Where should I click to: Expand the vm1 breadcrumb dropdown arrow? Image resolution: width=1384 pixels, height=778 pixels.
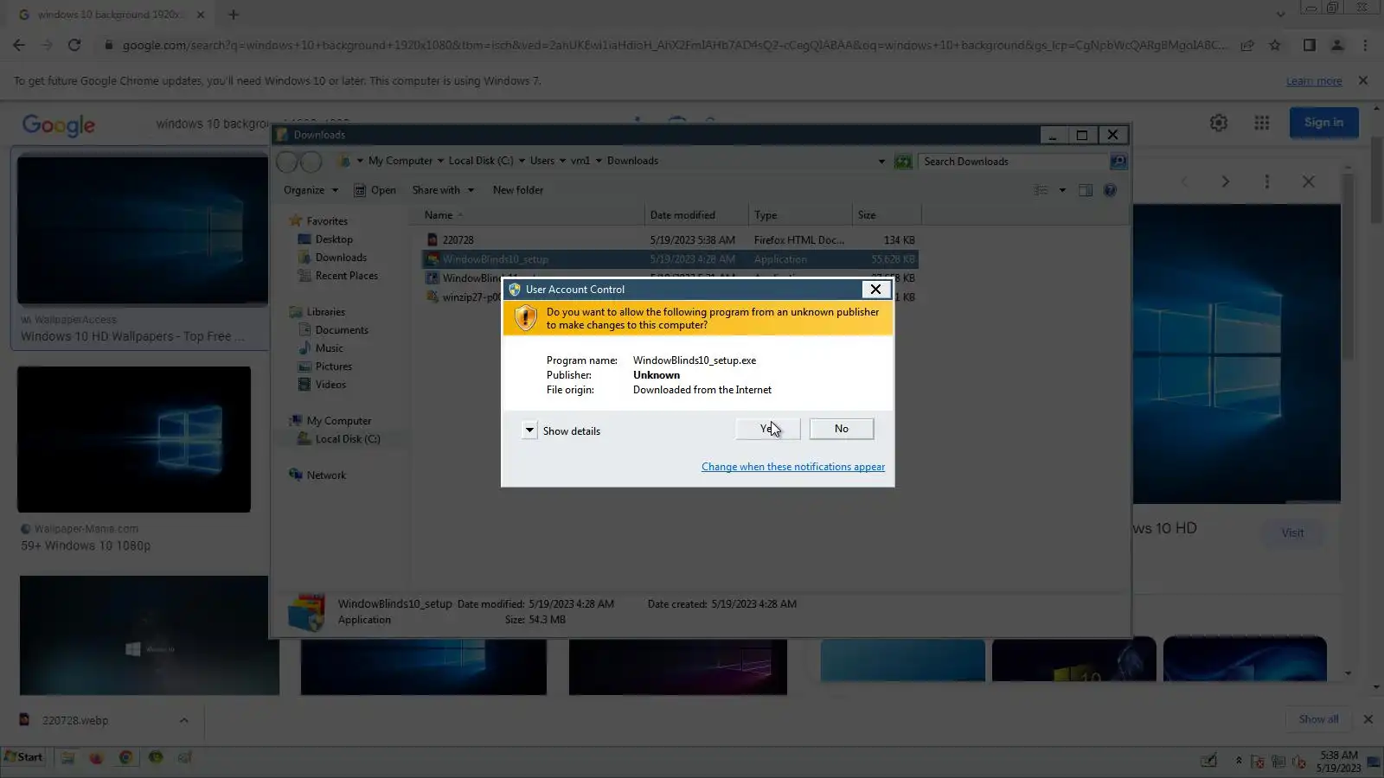point(599,161)
